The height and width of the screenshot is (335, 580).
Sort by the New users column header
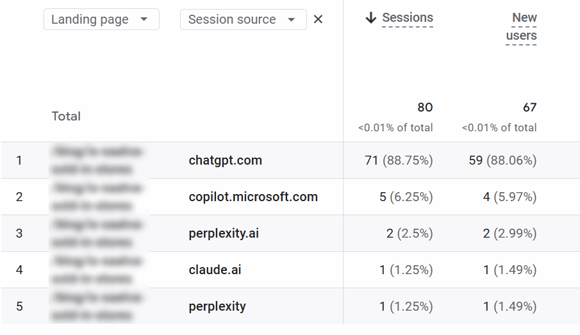pyautogui.click(x=522, y=27)
